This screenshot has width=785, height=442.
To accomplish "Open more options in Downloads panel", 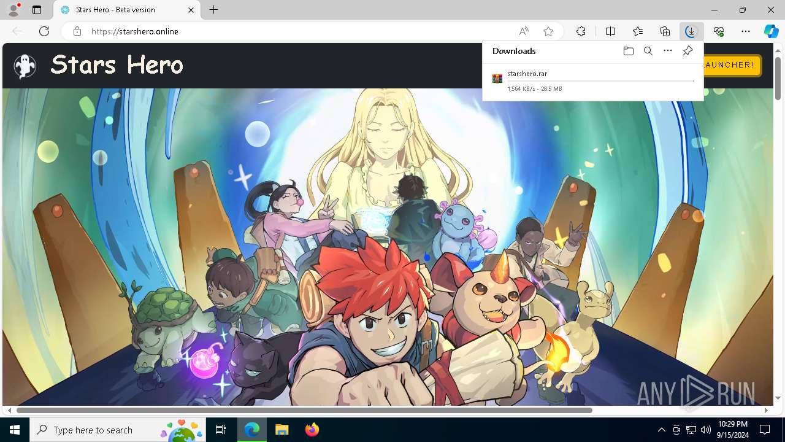I will pos(668,51).
